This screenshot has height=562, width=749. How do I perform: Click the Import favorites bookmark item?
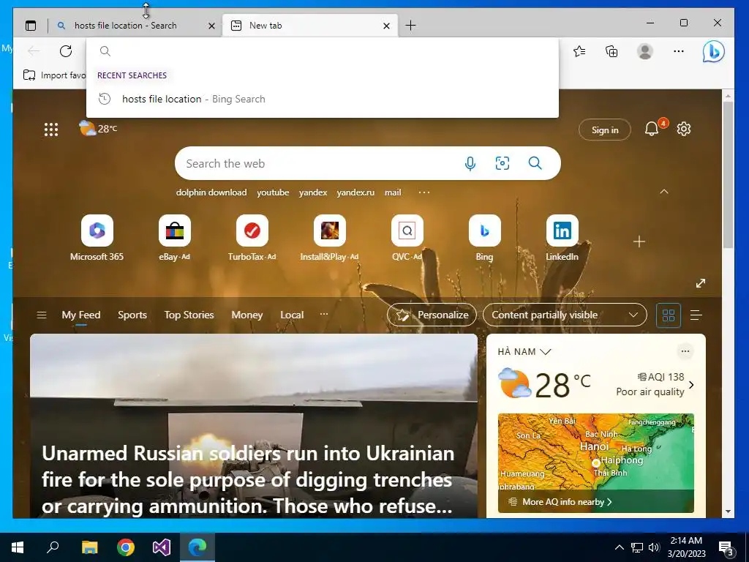point(54,75)
